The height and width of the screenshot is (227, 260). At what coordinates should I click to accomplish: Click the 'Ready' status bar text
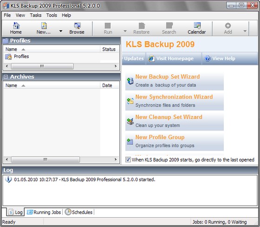point(9,222)
